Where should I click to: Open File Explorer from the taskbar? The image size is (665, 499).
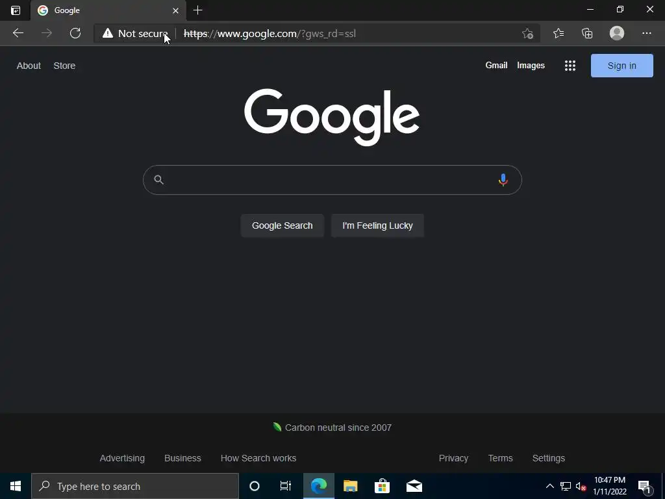(x=350, y=486)
